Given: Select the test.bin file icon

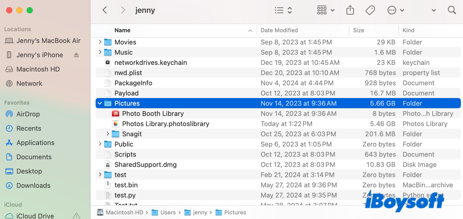Looking at the screenshot, I should [x=108, y=185].
